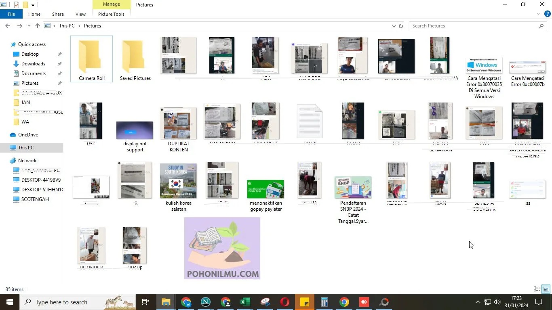Show hidden system tray icons
Viewport: 552px width, 310px height.
click(478, 302)
